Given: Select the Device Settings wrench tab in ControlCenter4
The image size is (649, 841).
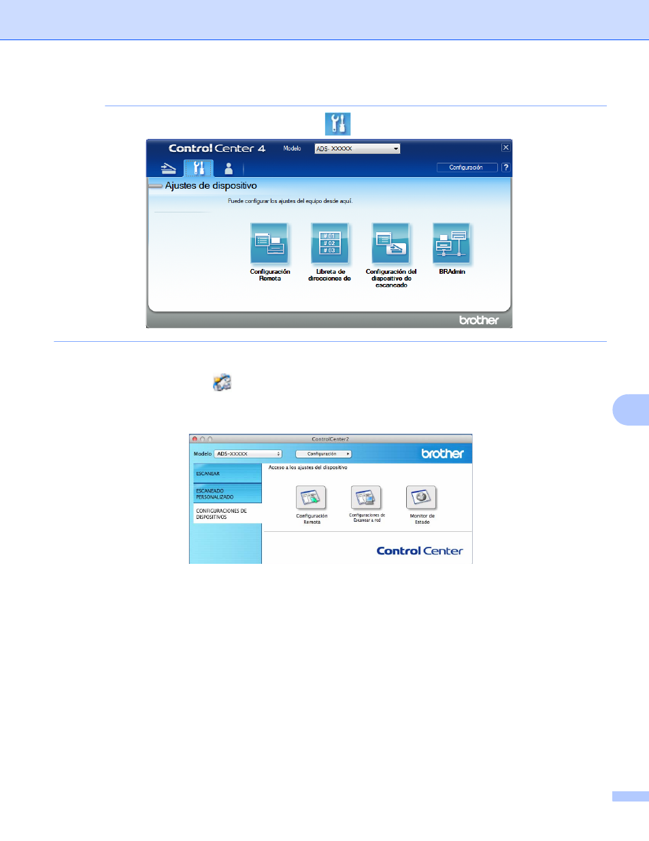Looking at the screenshot, I should (x=199, y=168).
